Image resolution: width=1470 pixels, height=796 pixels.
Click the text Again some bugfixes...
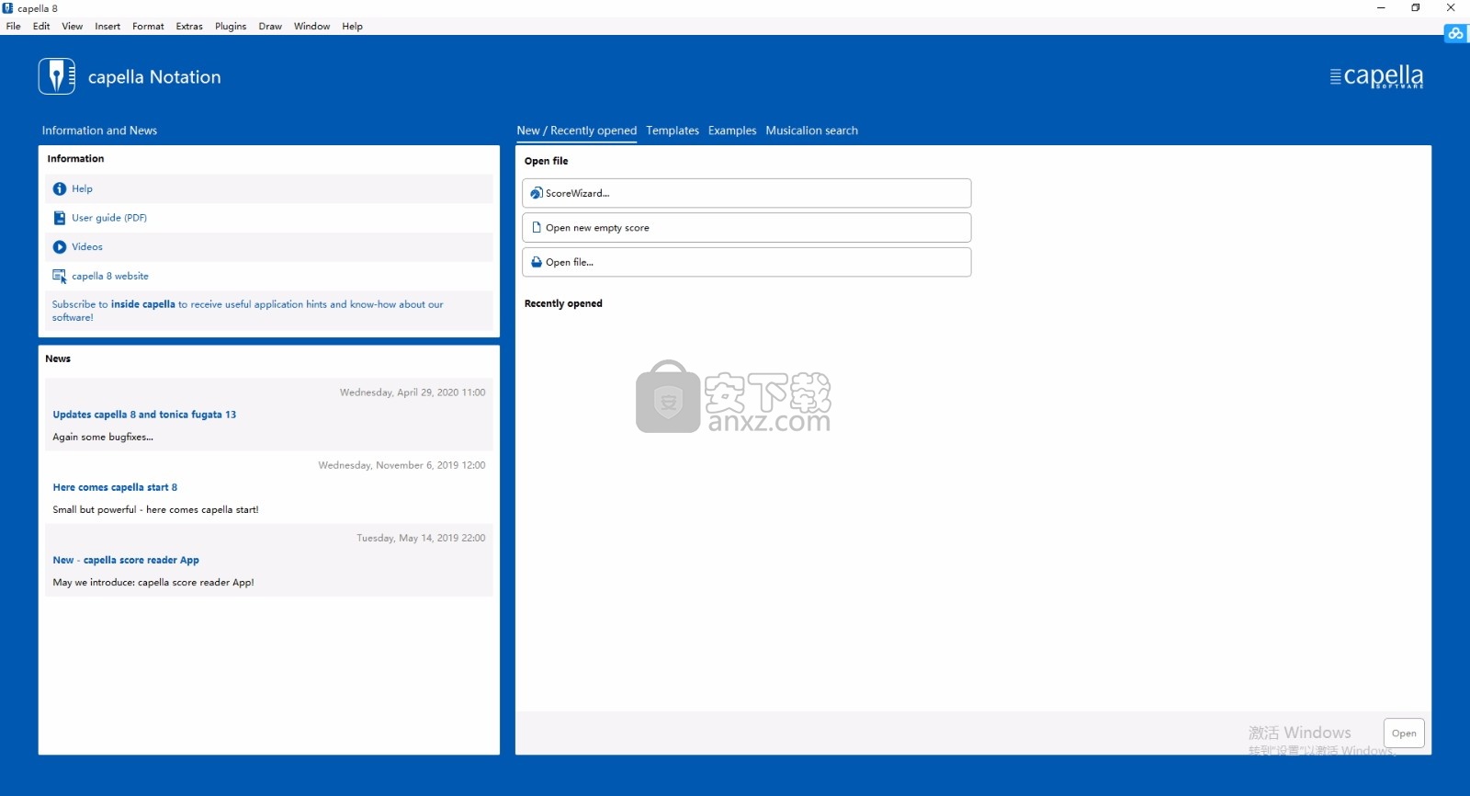(103, 437)
